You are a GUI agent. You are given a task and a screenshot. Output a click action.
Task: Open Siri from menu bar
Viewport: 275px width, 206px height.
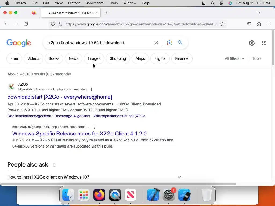pos(230,3)
